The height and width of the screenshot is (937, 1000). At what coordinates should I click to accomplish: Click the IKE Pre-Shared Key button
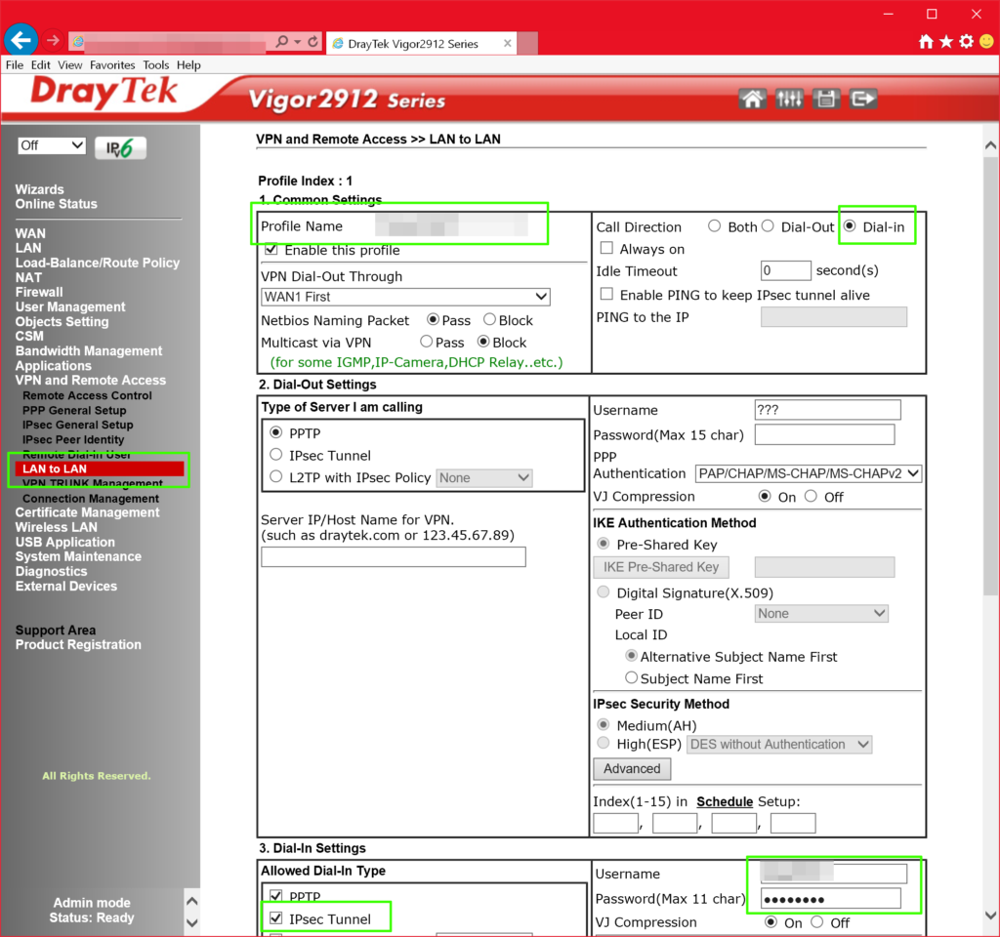coord(661,567)
